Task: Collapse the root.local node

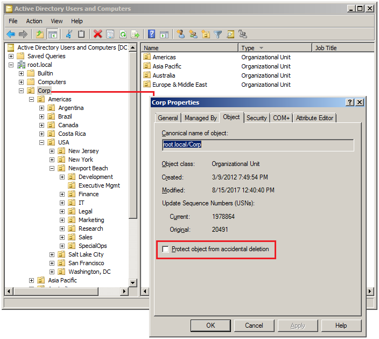Action: coord(11,65)
